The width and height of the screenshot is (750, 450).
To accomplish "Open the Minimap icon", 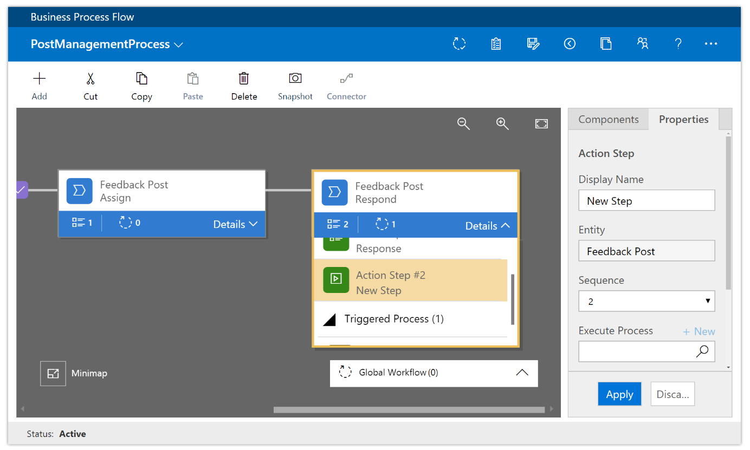I will (x=53, y=374).
